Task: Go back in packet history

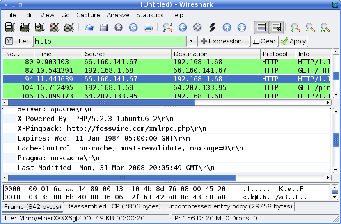Action: (x=183, y=27)
